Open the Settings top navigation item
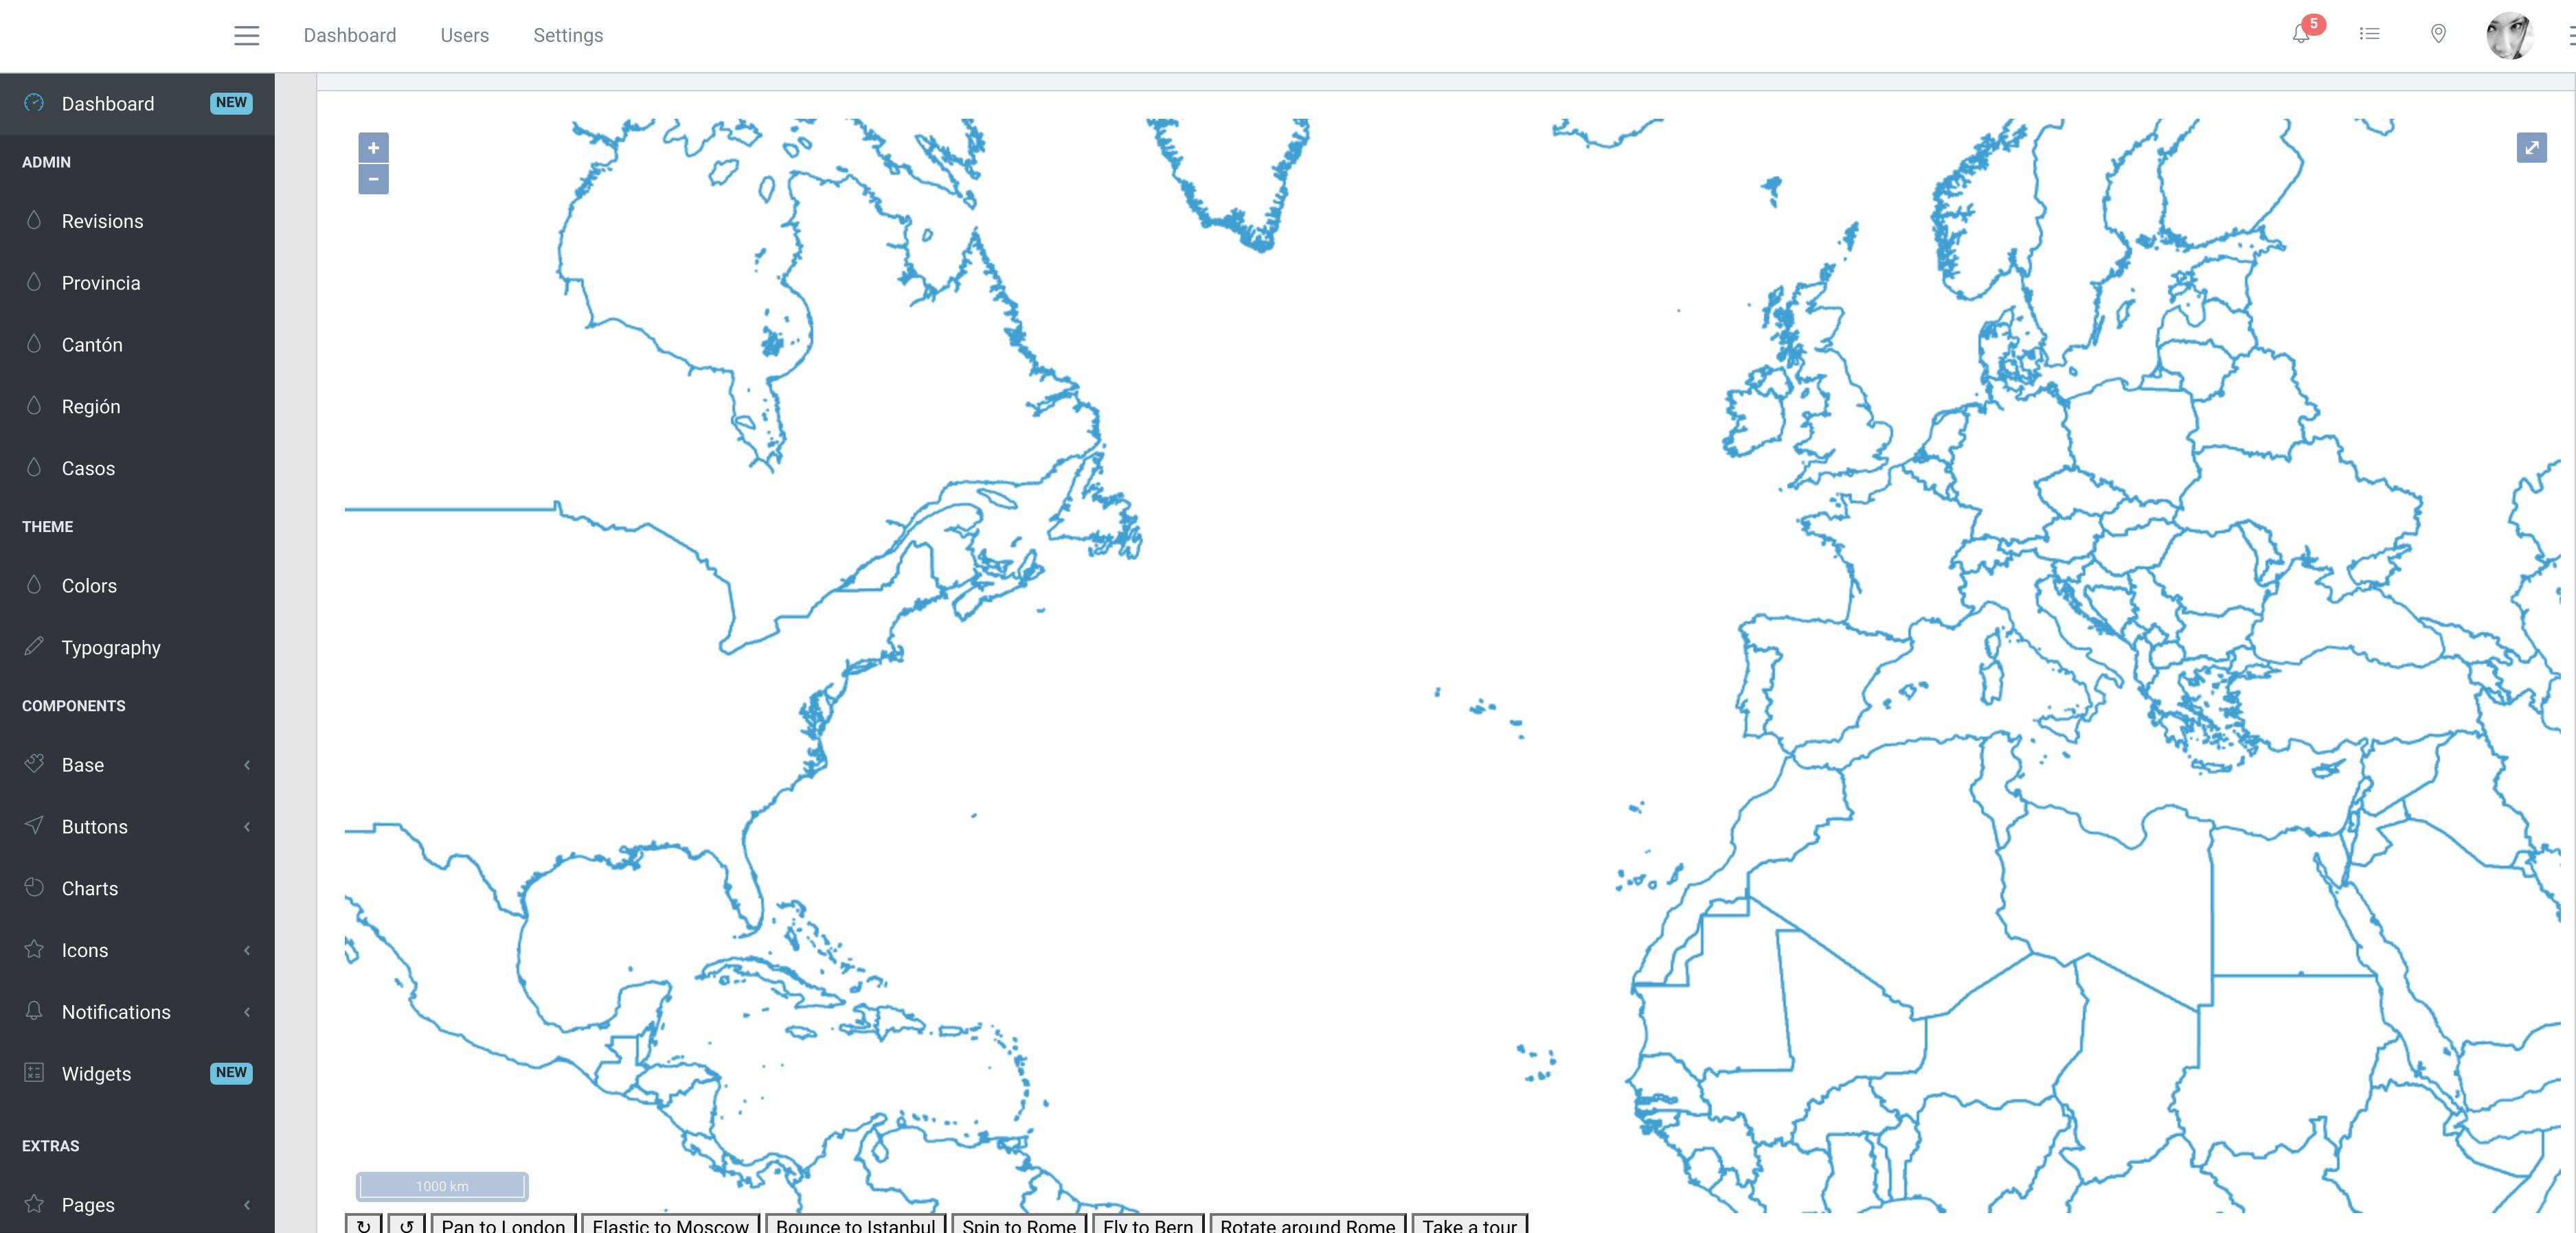The image size is (2576, 1233). (568, 36)
